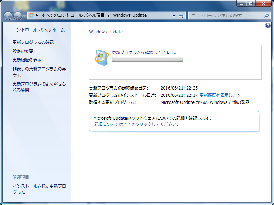Open help with the question mark icon
The height and width of the screenshot is (205, 274).
pos(268,26)
